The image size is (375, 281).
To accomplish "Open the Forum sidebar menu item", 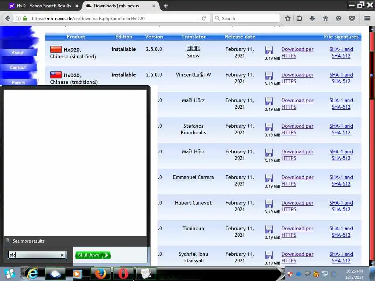I will pyautogui.click(x=18, y=82).
